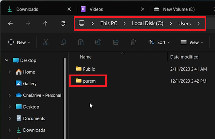Switch to the New Volume (E:) tab

(x=179, y=9)
